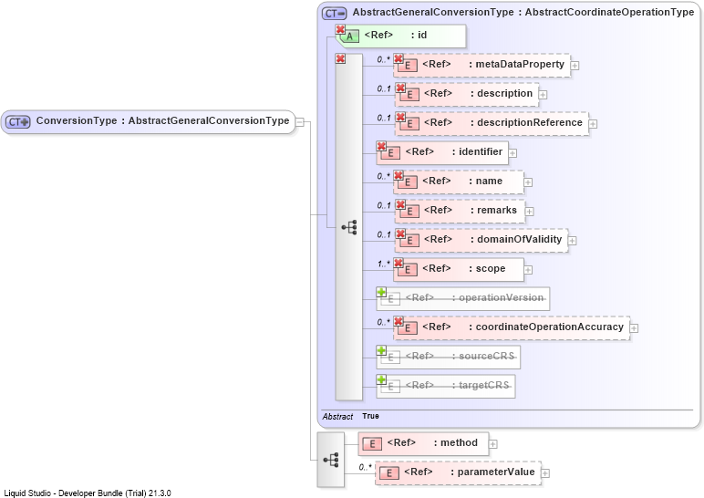Expand the scope element
704x498 pixels.
(528, 270)
